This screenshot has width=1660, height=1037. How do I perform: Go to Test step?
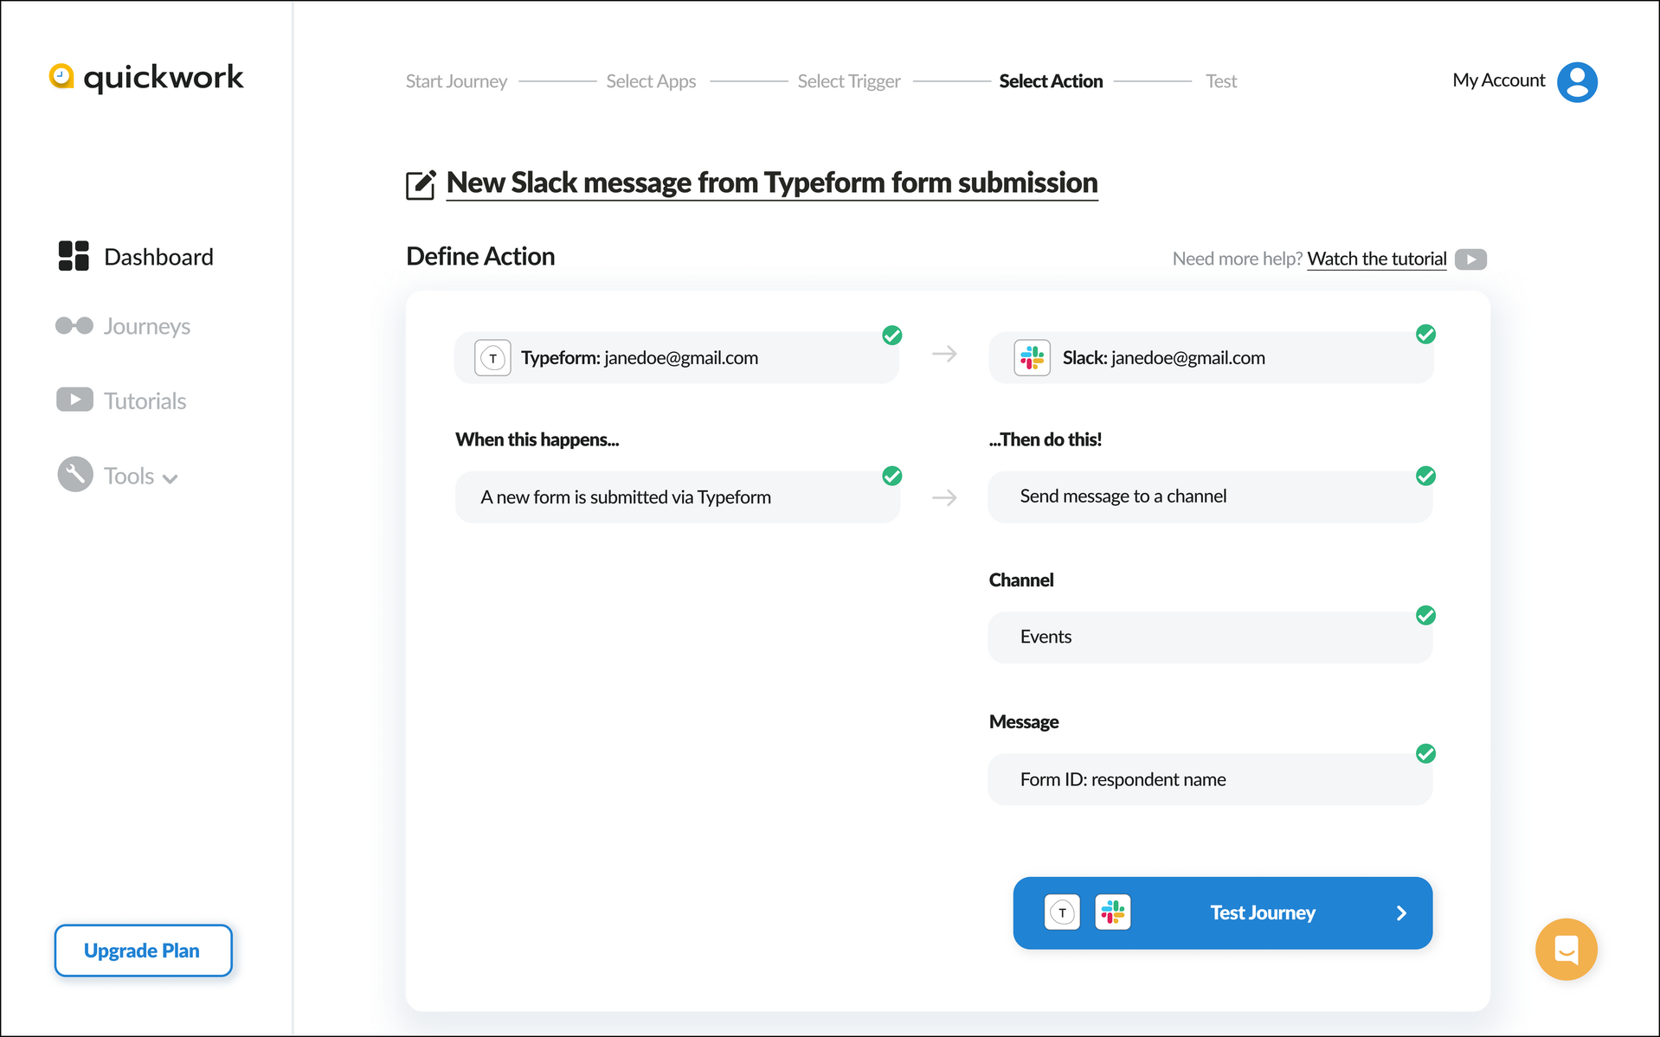tap(1221, 81)
